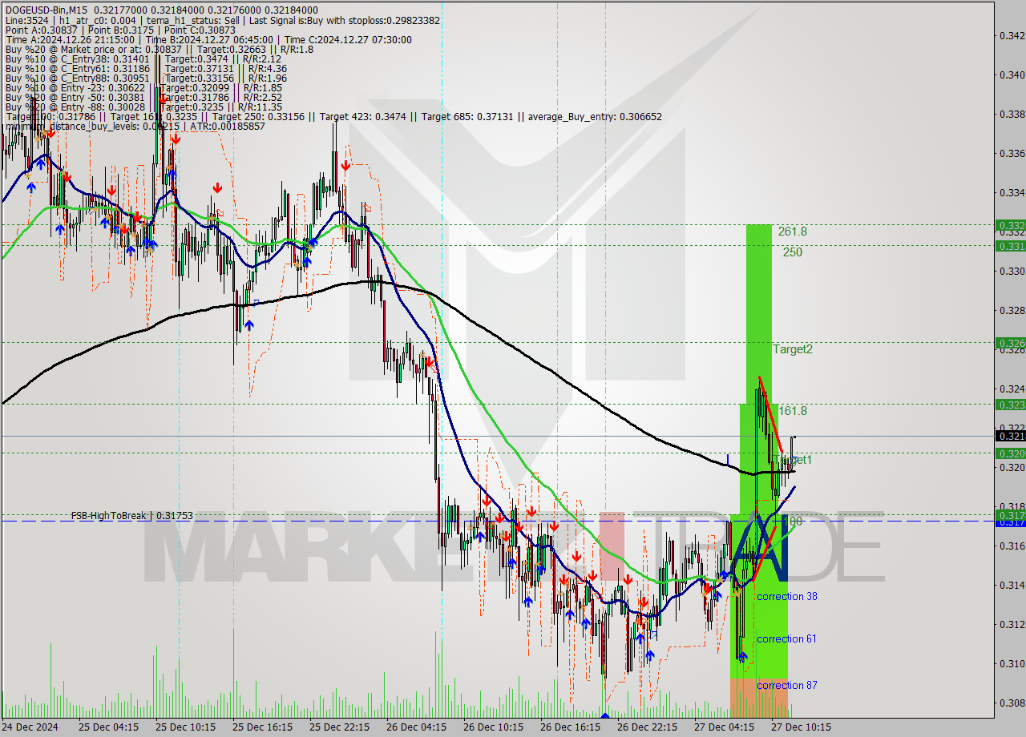Screen dimensions: 1026x737
Task: Select the 'Buy %10 @ Entry -23' line
Action: (143, 87)
